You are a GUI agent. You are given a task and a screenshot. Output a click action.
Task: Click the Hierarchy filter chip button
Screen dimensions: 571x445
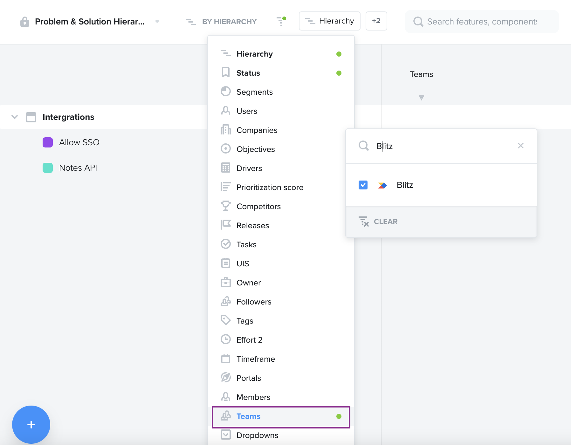pos(330,21)
